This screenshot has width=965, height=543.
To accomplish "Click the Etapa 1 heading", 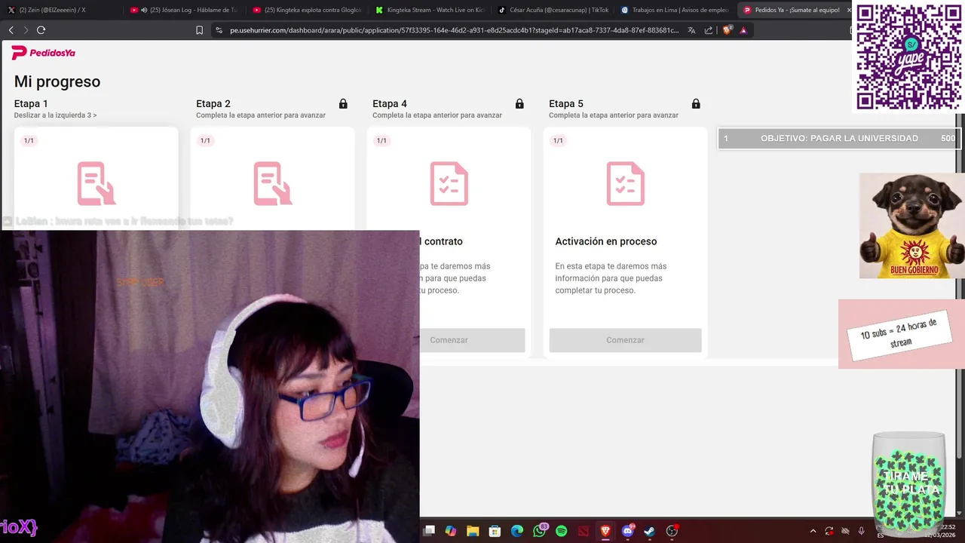I will point(31,103).
